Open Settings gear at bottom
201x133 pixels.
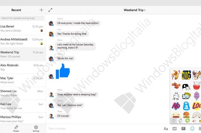pyautogui.click(x=36, y=128)
